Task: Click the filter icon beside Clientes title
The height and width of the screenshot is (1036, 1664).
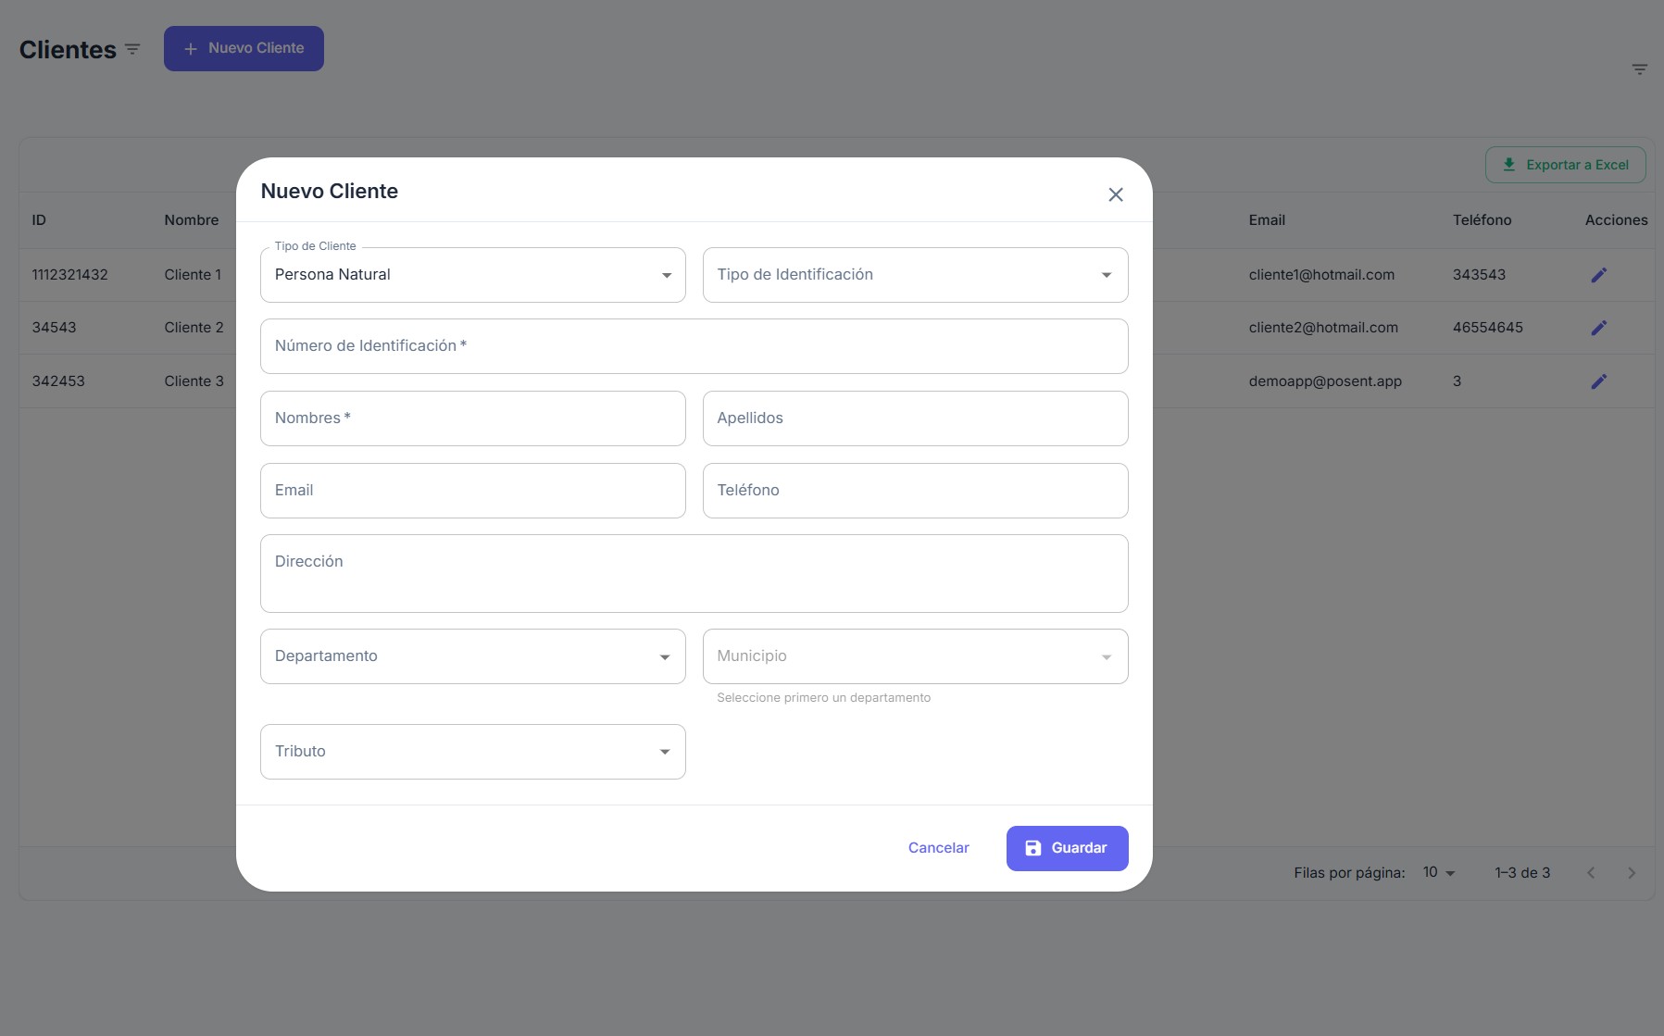Action: coord(132,49)
